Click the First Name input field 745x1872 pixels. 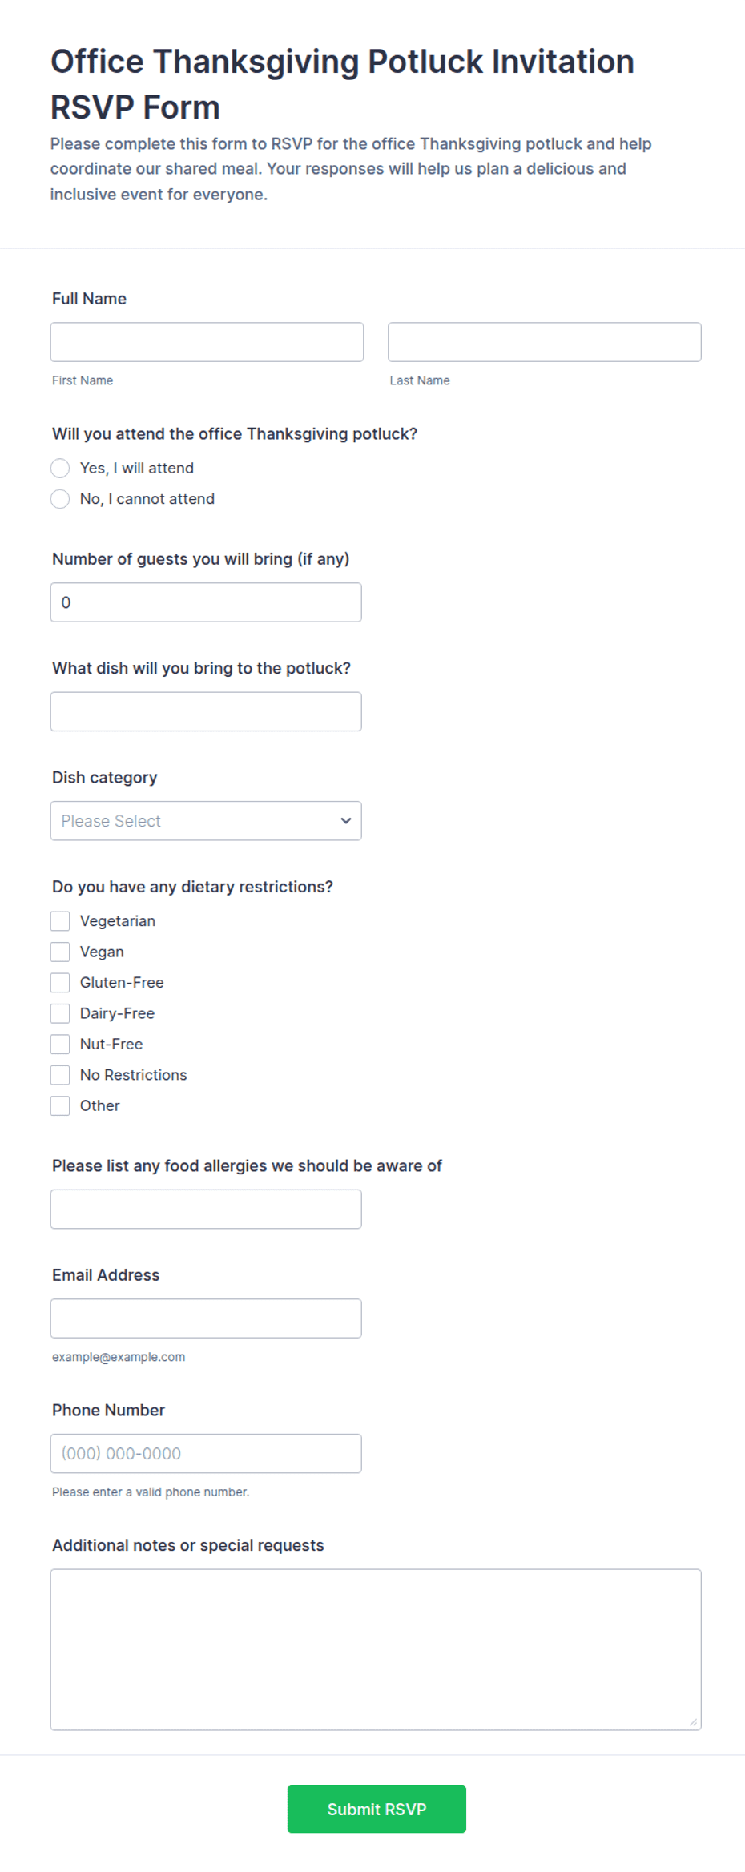pos(207,342)
